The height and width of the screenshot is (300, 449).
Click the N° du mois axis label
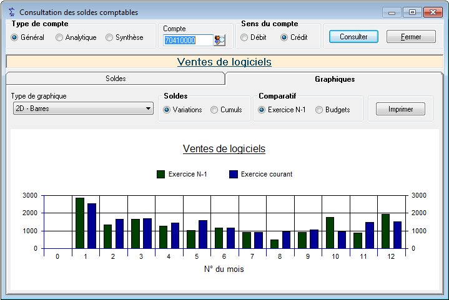point(224,269)
